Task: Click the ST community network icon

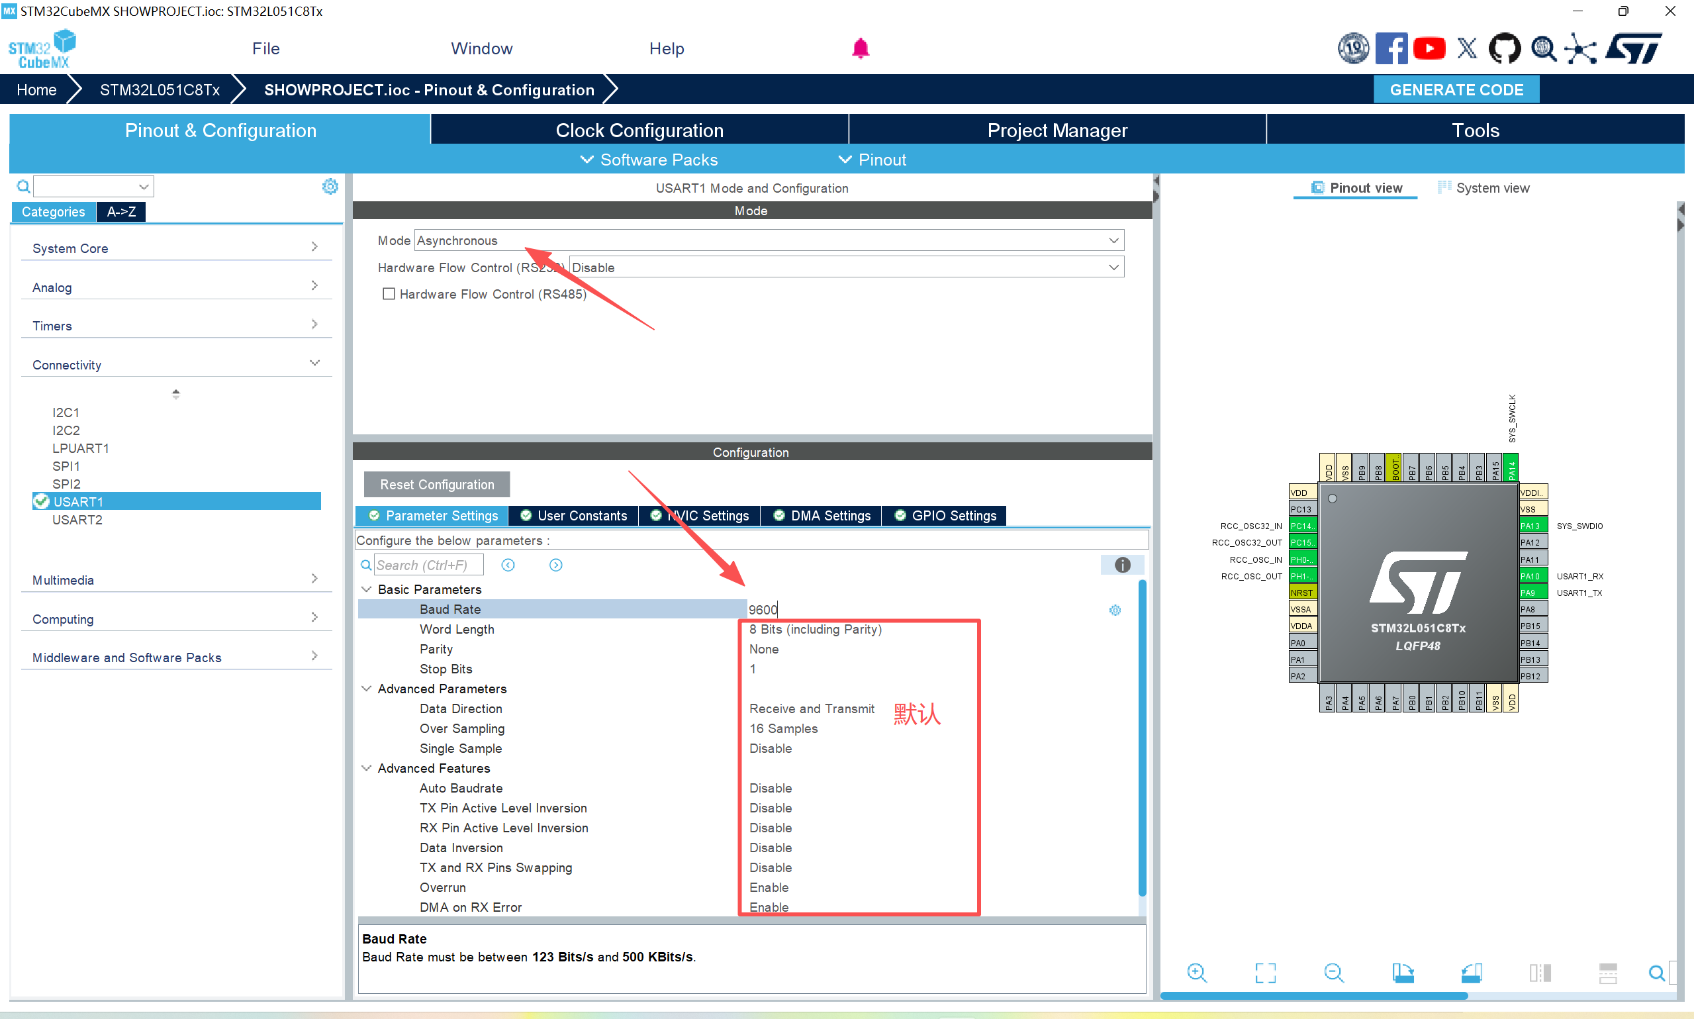Action: point(1580,49)
